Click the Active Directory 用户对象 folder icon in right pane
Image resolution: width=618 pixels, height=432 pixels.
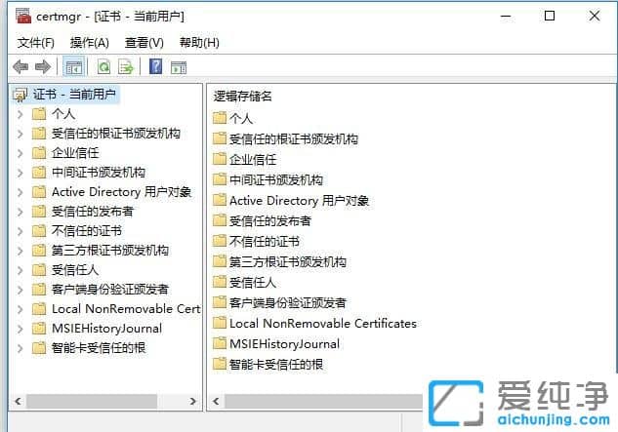coord(220,200)
